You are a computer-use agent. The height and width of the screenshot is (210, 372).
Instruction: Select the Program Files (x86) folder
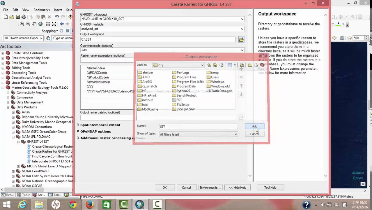[x=188, y=82]
